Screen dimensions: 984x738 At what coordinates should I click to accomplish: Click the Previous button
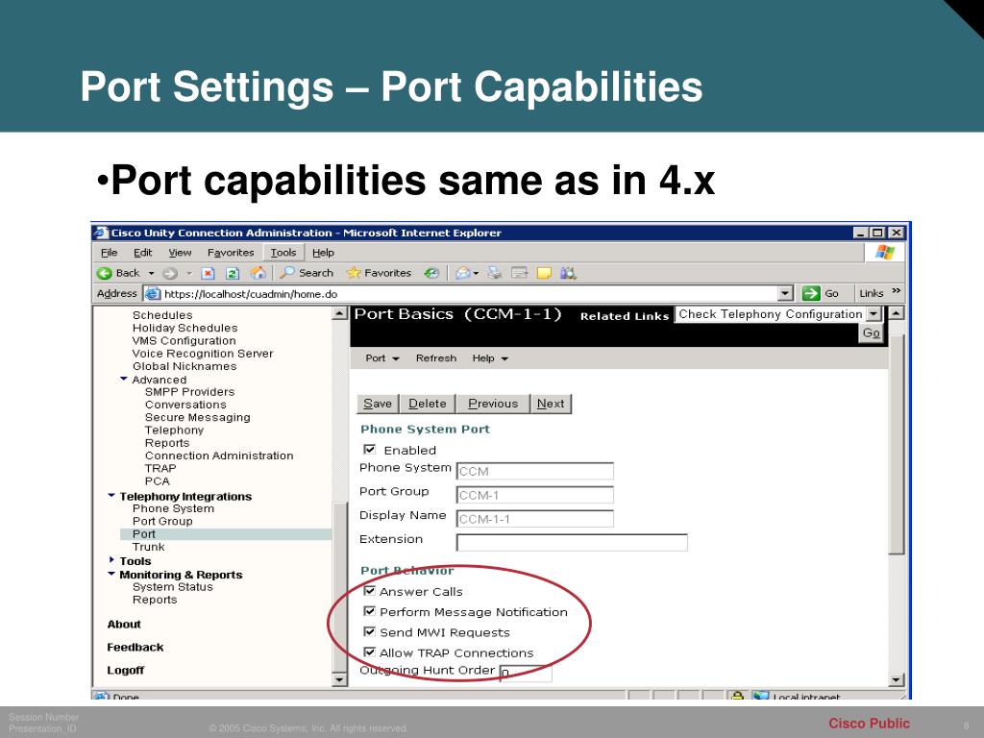point(493,404)
